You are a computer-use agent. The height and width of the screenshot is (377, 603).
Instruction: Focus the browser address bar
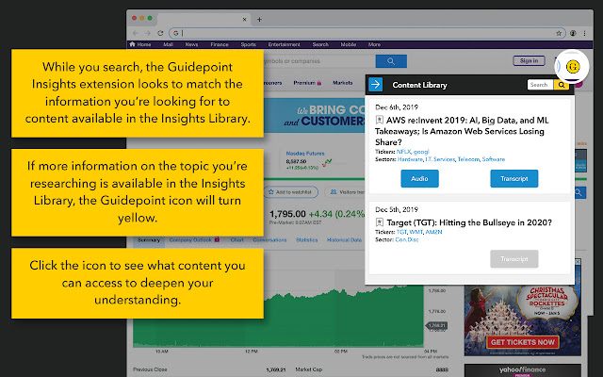(367, 33)
